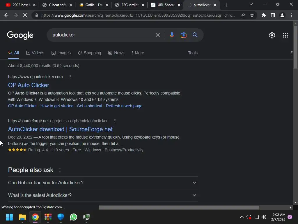
Task: Switch to the Gofile tab
Action: point(93,5)
